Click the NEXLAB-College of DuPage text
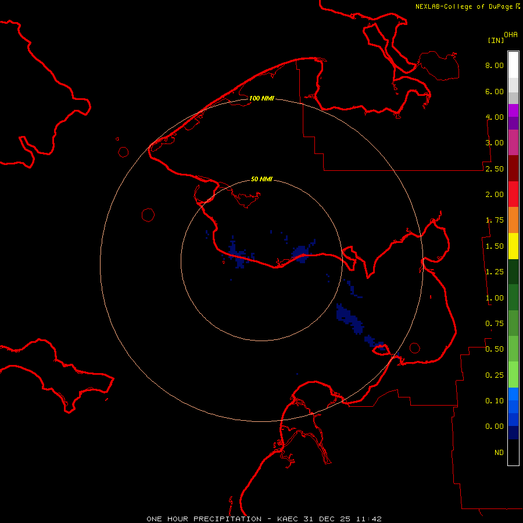This screenshot has height=523, width=523. [x=464, y=6]
